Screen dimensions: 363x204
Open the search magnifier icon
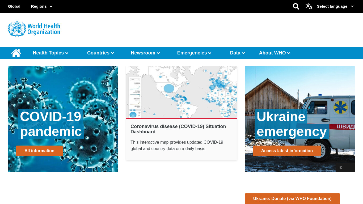tap(296, 6)
